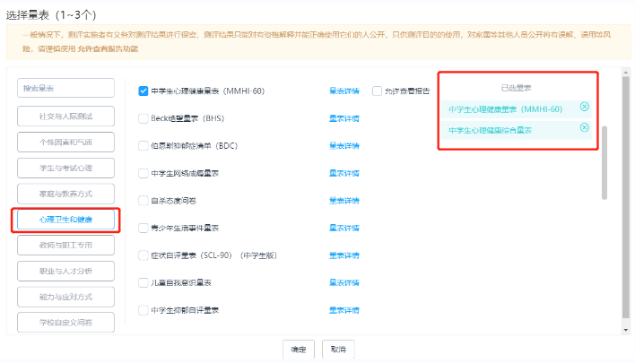
Task: Click the 确定 confirm button
Action: coord(299,350)
